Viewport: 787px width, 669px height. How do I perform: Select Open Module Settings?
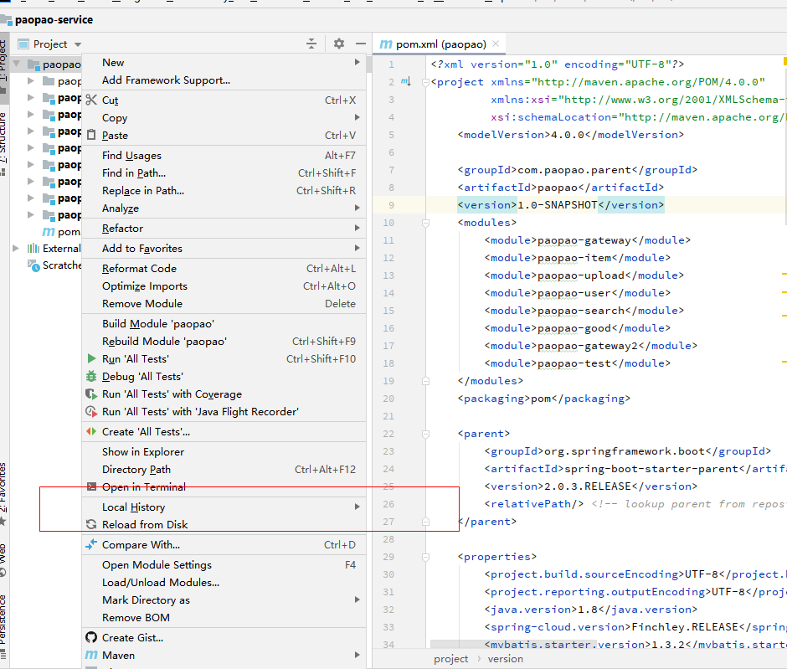224,564
